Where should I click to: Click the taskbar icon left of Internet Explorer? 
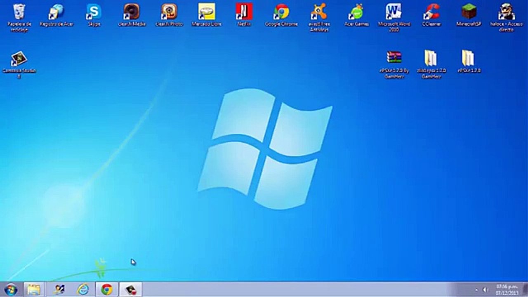pos(59,290)
